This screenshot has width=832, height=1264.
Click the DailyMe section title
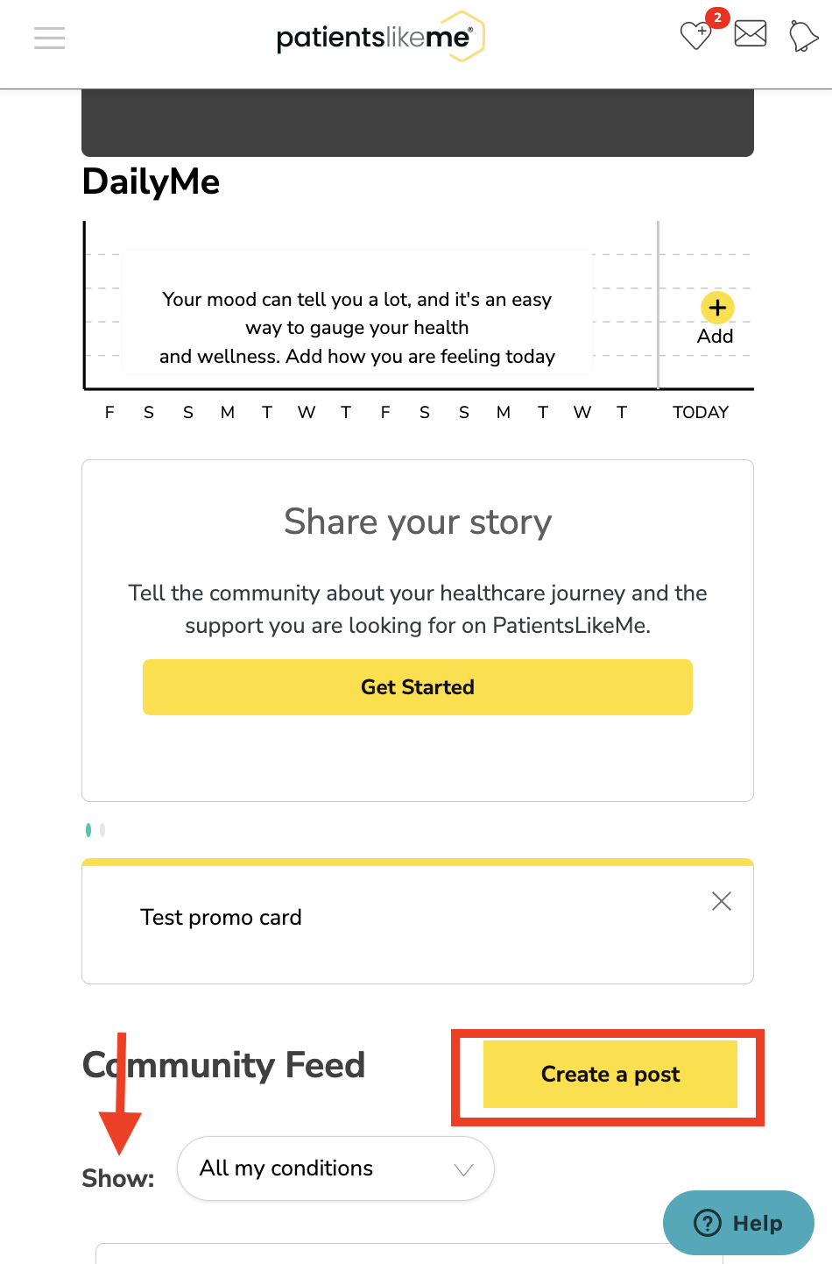[151, 181]
